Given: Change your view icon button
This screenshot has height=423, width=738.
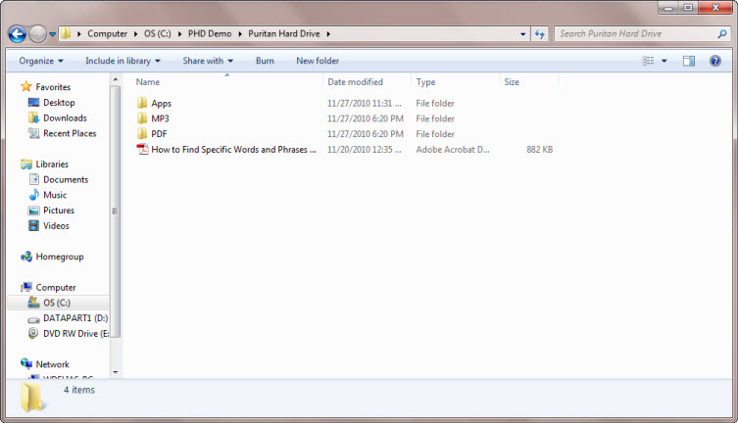Looking at the screenshot, I should point(649,61).
